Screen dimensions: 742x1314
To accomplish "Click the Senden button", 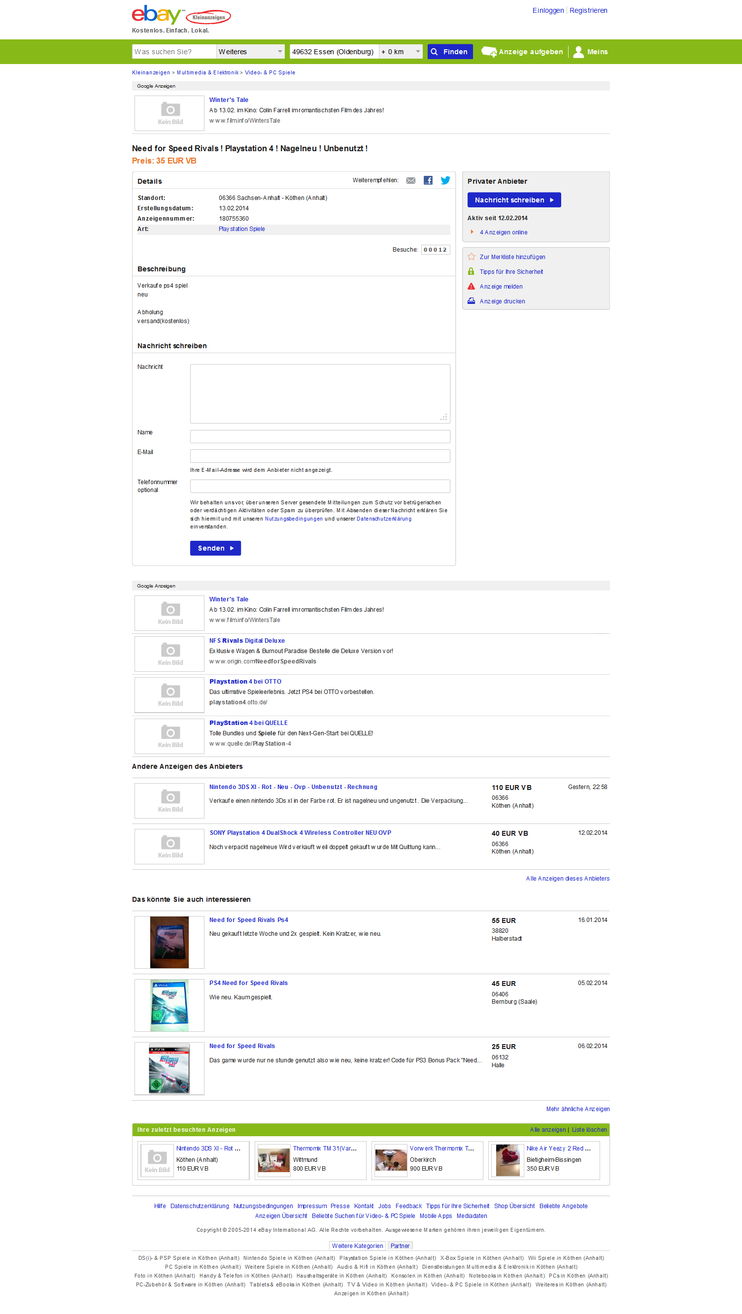I will pyautogui.click(x=215, y=548).
